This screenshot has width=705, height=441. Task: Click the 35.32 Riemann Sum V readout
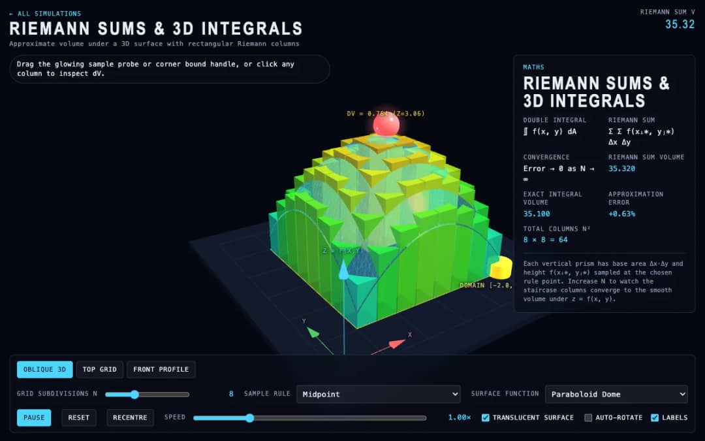point(680,24)
